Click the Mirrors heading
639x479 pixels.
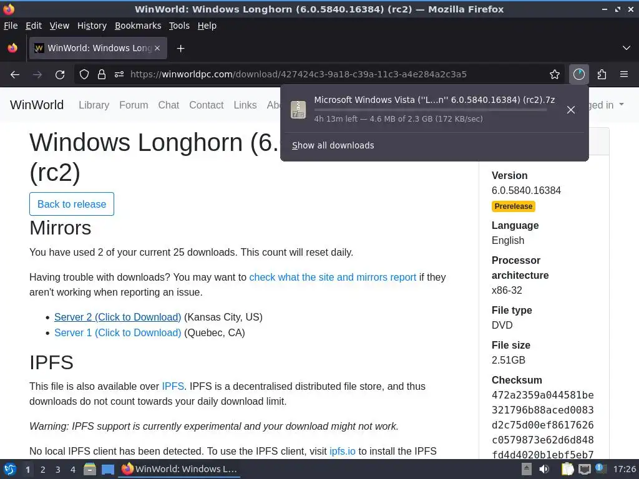61,228
